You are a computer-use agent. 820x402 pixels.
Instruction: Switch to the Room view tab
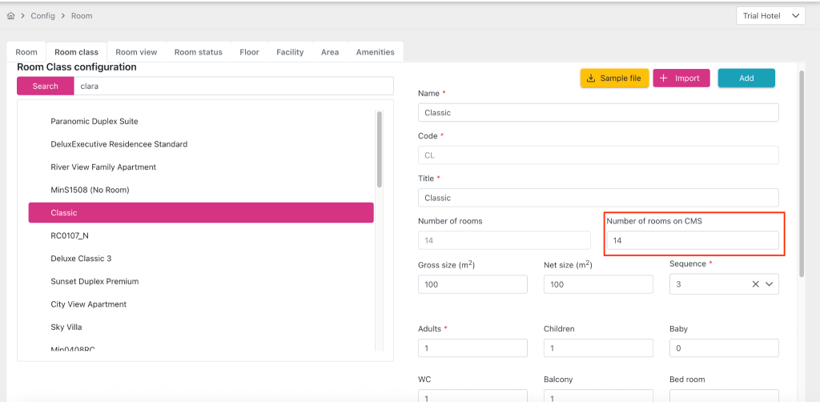136,52
